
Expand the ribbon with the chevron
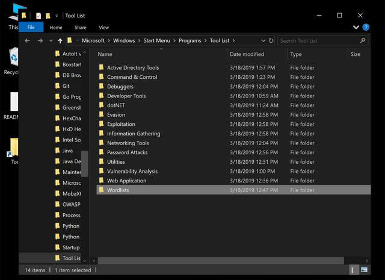[357, 27]
